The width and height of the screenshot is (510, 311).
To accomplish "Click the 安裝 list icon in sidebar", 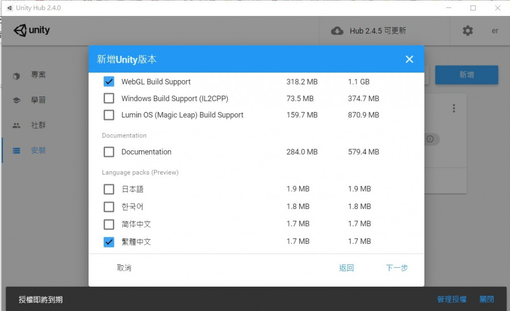I will (x=16, y=151).
